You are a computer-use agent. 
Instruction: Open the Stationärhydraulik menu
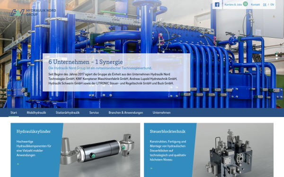tap(68, 112)
